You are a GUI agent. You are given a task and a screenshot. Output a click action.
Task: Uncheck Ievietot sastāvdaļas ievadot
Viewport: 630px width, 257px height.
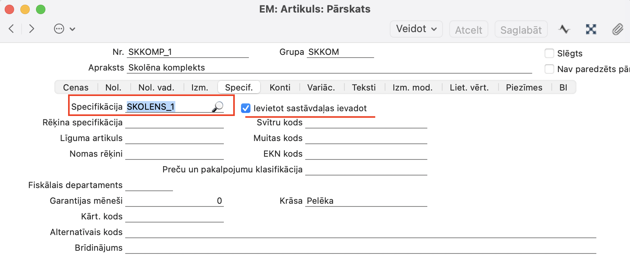point(246,108)
